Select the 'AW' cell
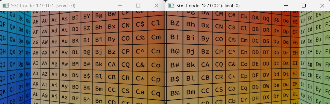This screenshot has width=330, height=104. (45, 42)
